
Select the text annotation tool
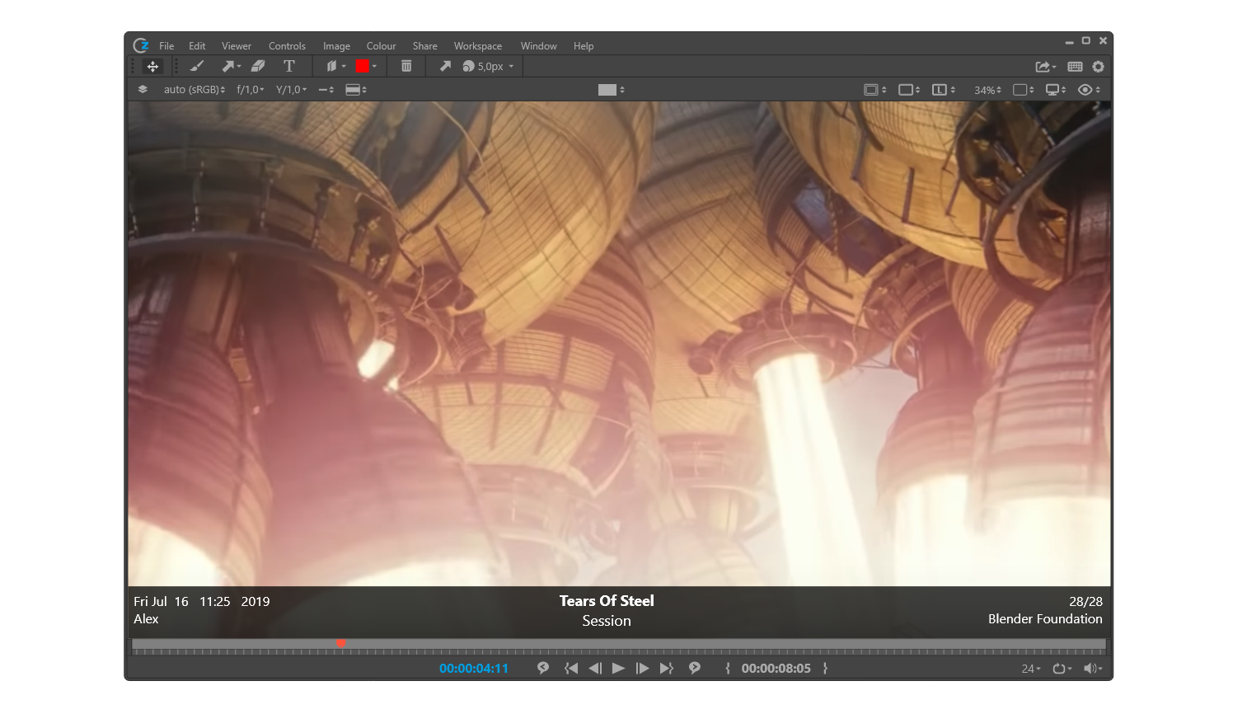click(289, 66)
